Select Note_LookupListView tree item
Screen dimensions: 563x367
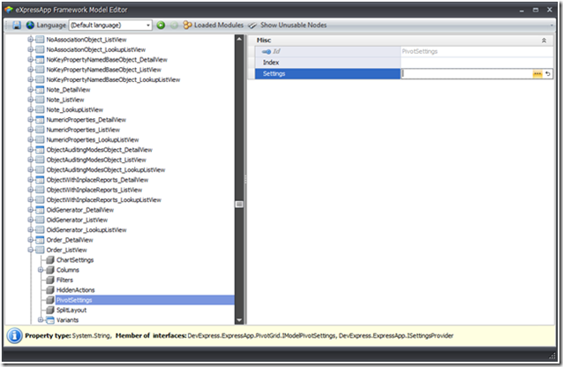click(x=75, y=109)
